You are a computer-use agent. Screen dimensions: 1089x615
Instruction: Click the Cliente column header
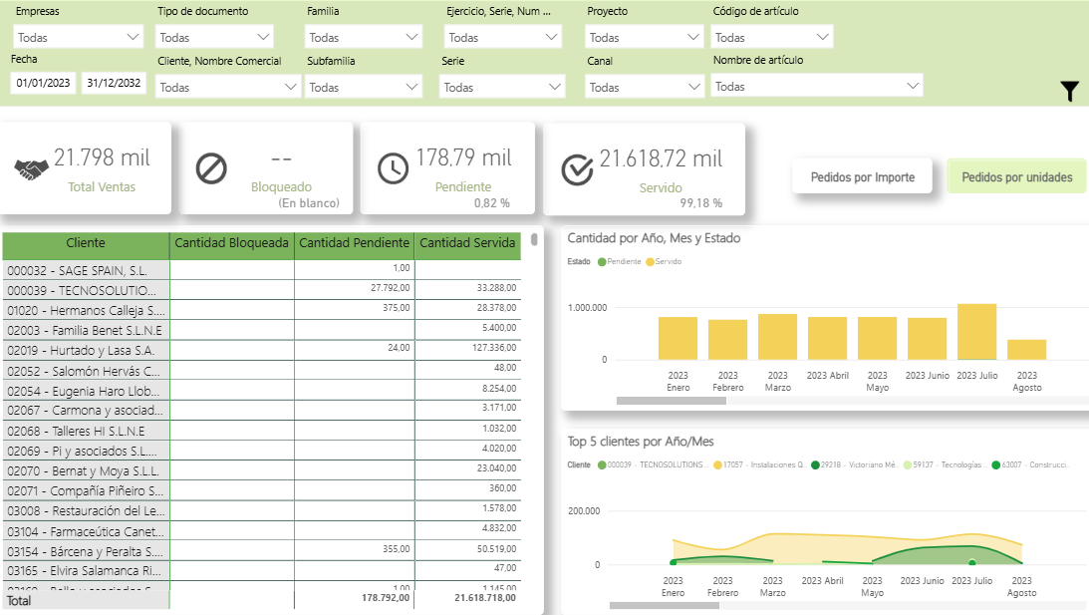click(x=86, y=243)
